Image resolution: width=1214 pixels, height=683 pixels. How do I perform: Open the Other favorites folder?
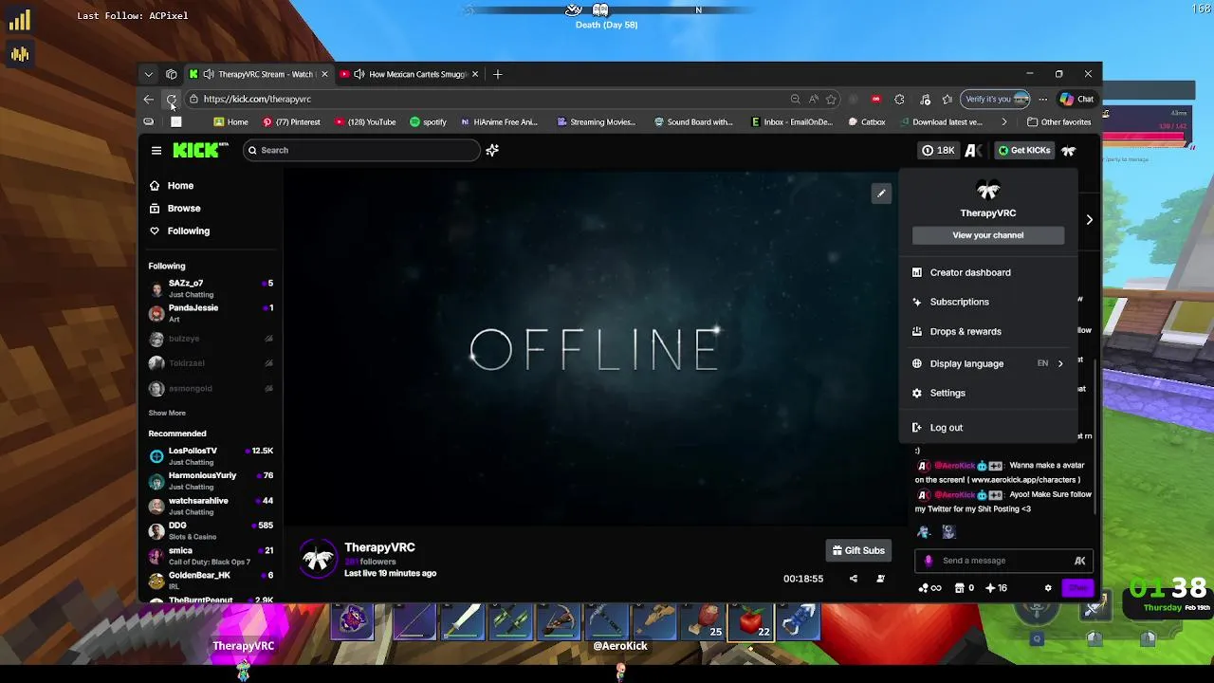[x=1059, y=121]
